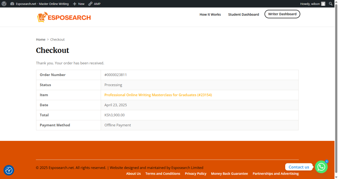
Task: Select order number #0000023811
Action: (116, 75)
